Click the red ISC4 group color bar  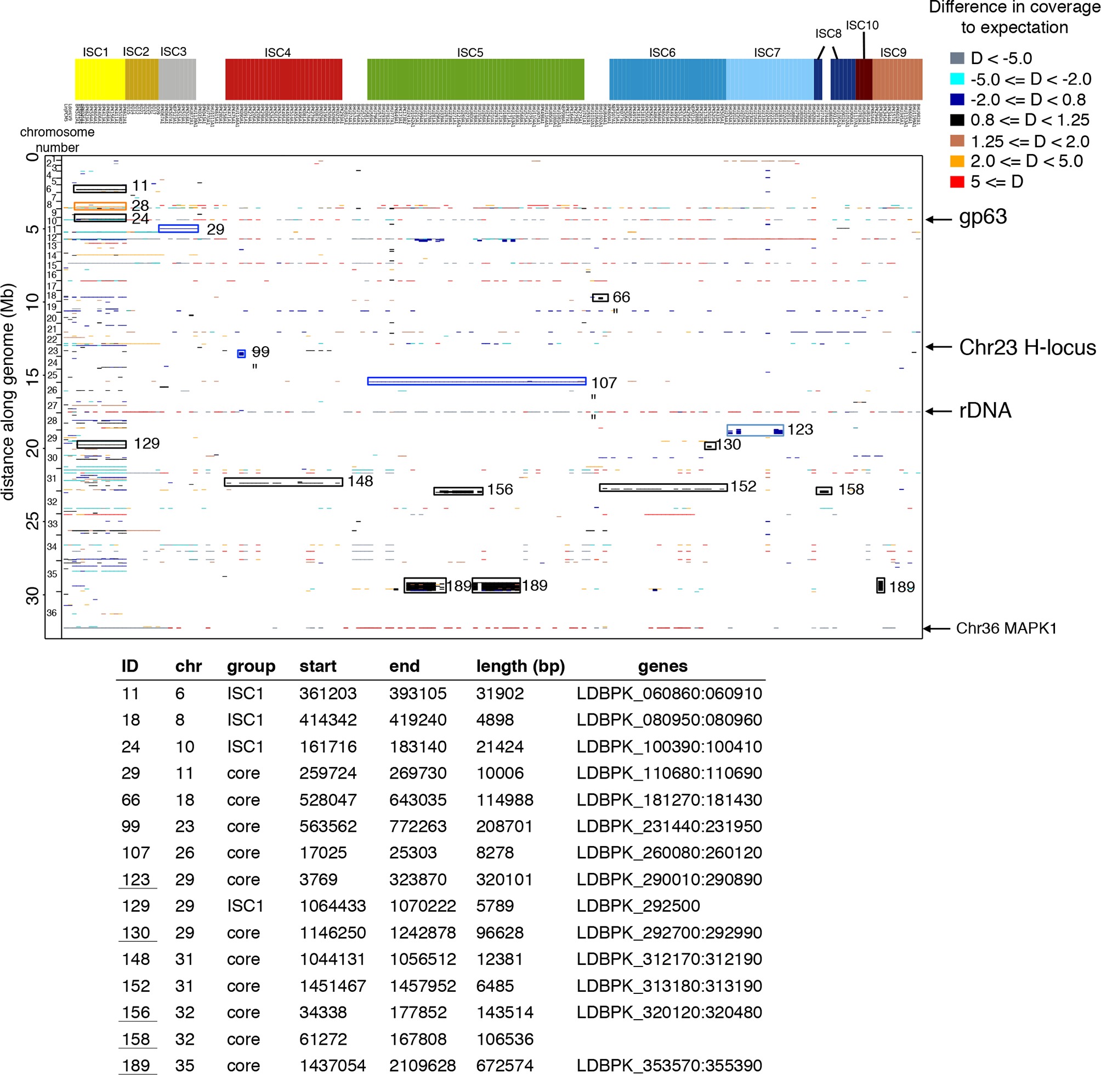click(x=283, y=79)
